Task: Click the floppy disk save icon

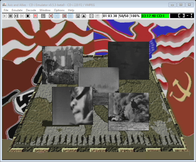Action: pyautogui.click(x=78, y=16)
